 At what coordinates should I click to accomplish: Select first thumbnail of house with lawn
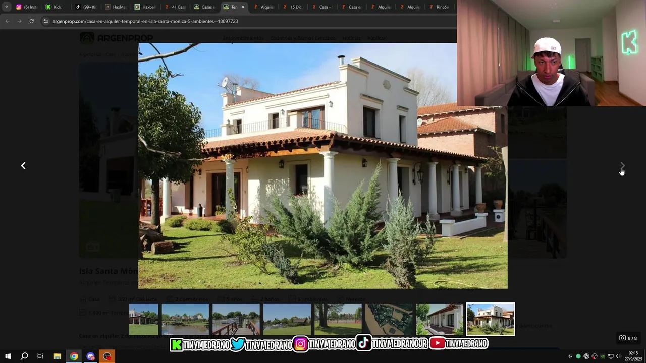[x=143, y=319]
